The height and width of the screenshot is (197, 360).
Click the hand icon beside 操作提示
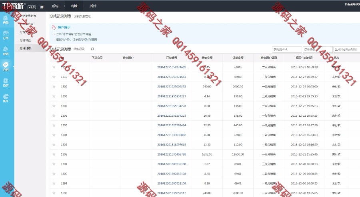click(x=54, y=27)
